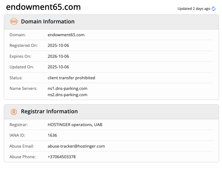Screen dimensions: 222x186
Task: Click the WWW globe icon in Domain Information header
Action: pos(14,21)
